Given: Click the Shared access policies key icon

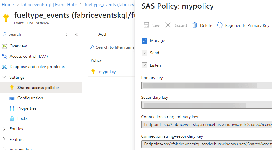Looking at the screenshot, I should 12,88.
